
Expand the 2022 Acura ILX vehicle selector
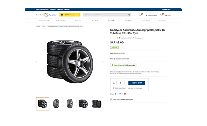click(x=70, y=15)
